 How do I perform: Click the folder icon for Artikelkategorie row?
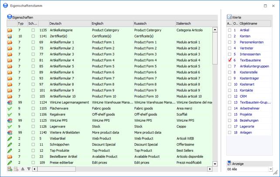click(10, 30)
